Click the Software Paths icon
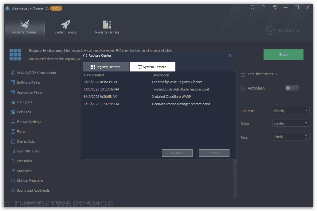The width and height of the screenshot is (317, 211). [13, 82]
